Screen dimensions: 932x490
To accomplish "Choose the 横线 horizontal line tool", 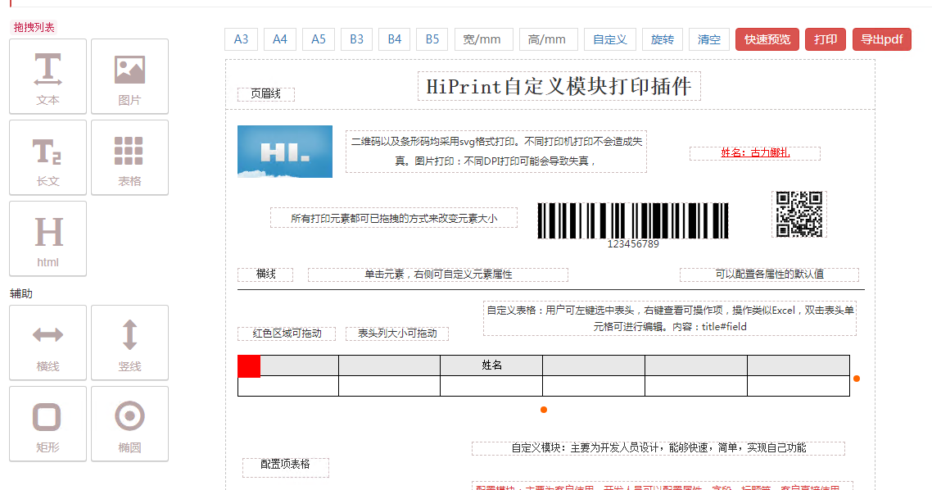I will click(x=48, y=343).
